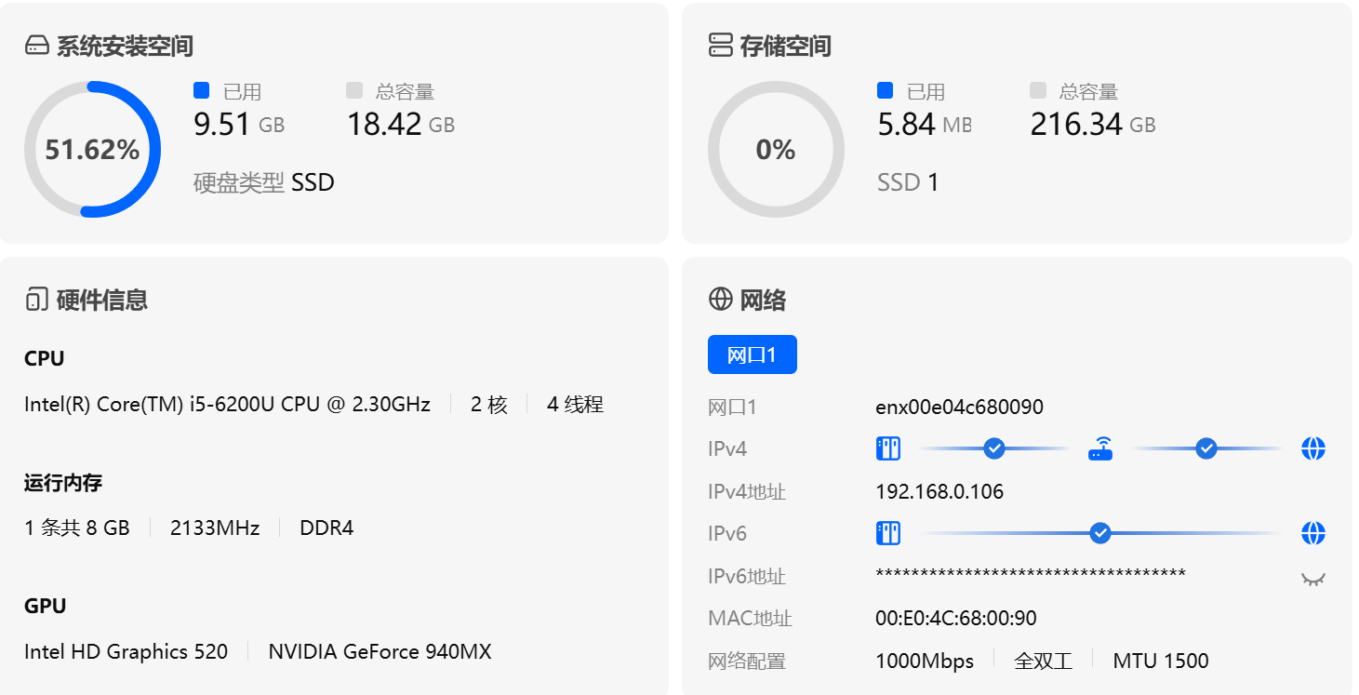This screenshot has width=1359, height=695.
Task: Click the IPv4 address 192.168.0.106
Action: tap(939, 491)
